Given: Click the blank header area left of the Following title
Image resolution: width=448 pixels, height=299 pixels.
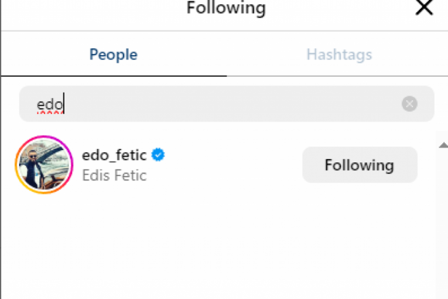Looking at the screenshot, I should click(x=88, y=11).
